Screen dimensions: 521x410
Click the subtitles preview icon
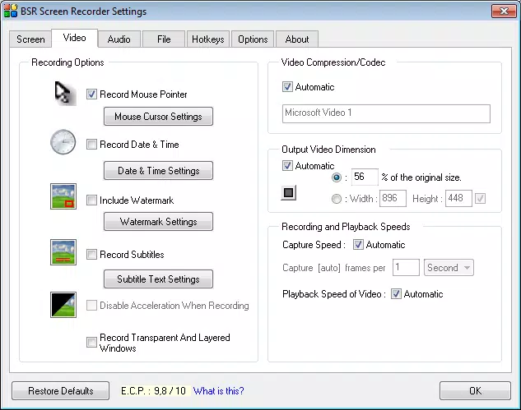pyautogui.click(x=63, y=252)
